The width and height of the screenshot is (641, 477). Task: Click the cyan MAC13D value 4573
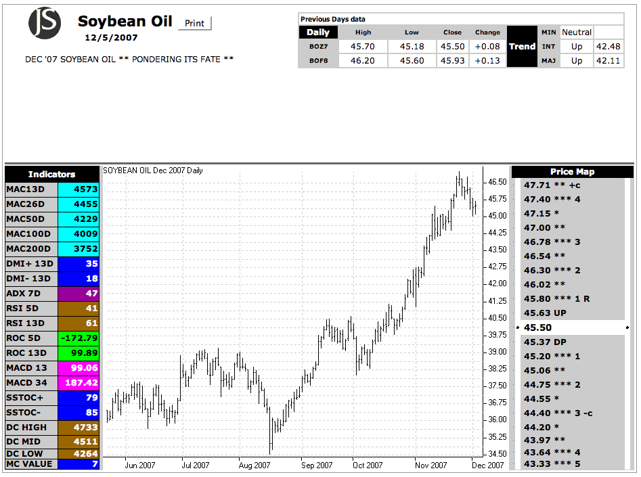(x=79, y=189)
